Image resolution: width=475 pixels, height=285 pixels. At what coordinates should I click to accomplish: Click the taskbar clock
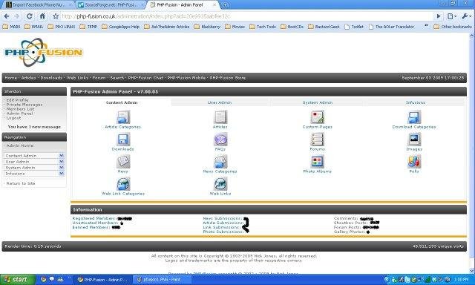(x=461, y=280)
